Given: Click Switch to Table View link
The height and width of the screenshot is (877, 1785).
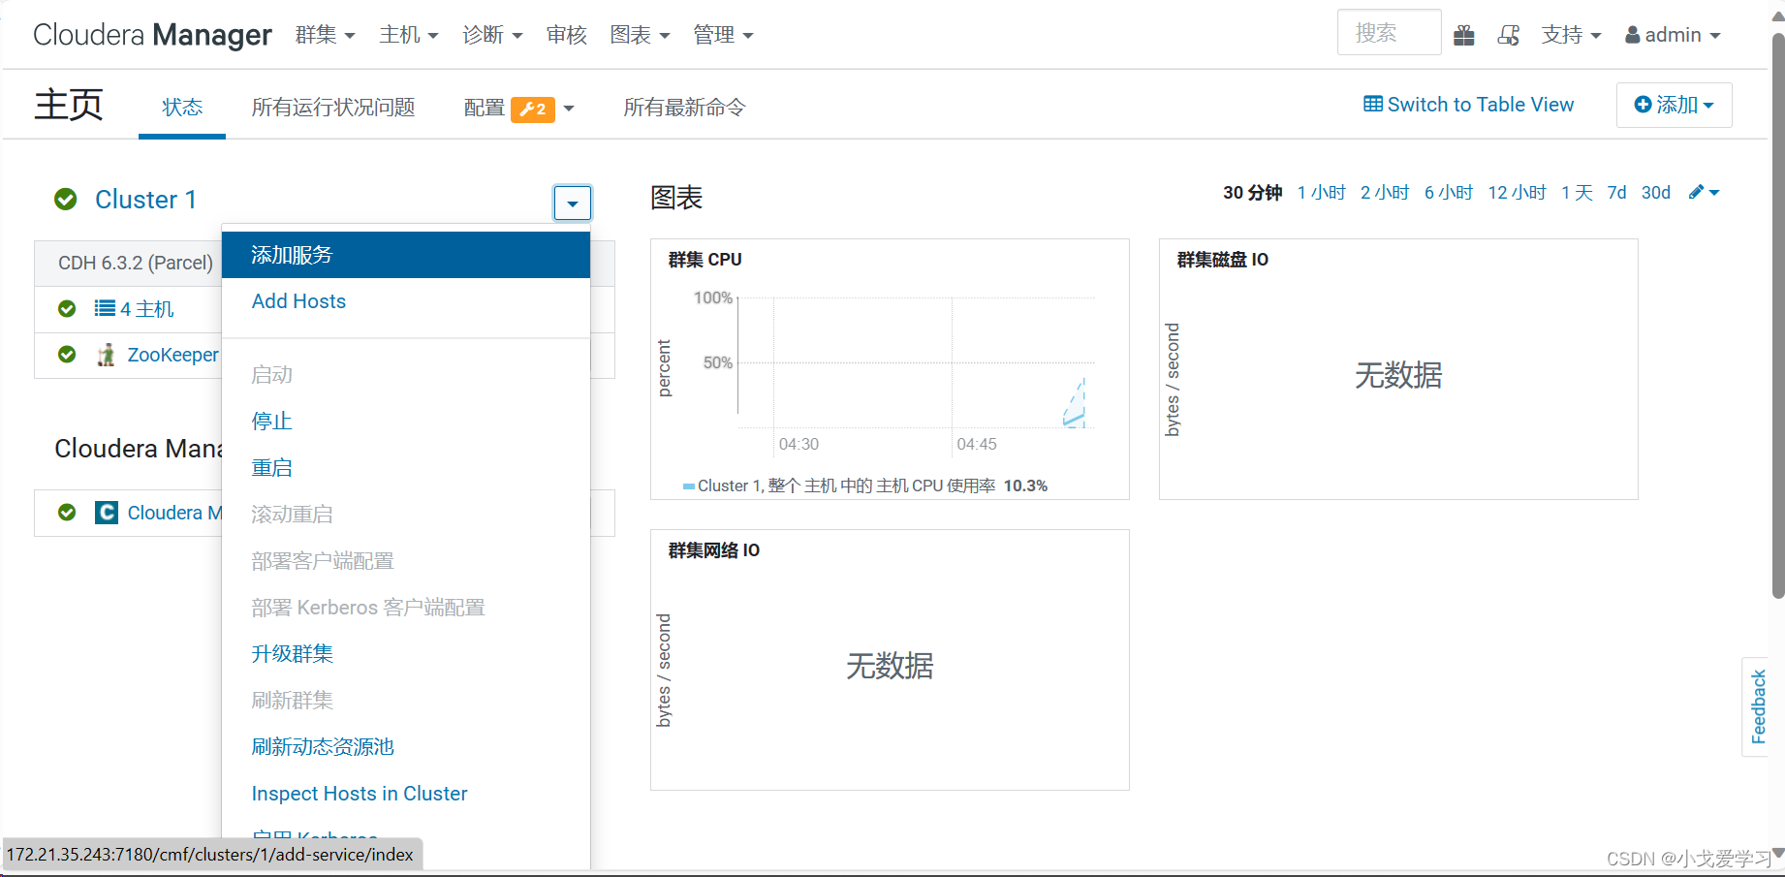Looking at the screenshot, I should [1468, 105].
